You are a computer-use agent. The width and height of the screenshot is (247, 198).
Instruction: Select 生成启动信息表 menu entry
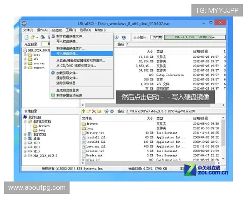pyautogui.click(x=82, y=90)
